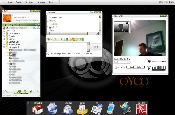The height and width of the screenshot is (115, 175).
Task: Click the SEND button in chat window
Action: tap(96, 47)
